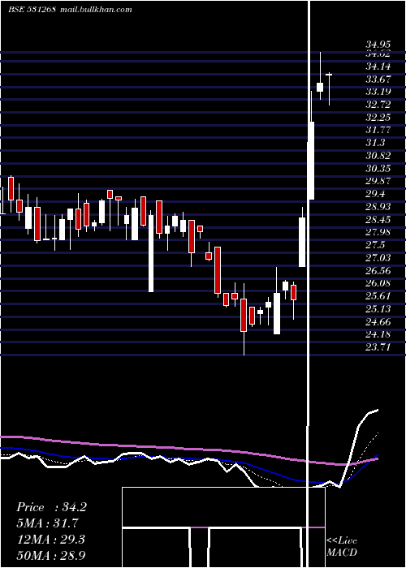Screen dimensions: 406x568
Task: Click the 26.56 price axis label
Action: point(378,270)
